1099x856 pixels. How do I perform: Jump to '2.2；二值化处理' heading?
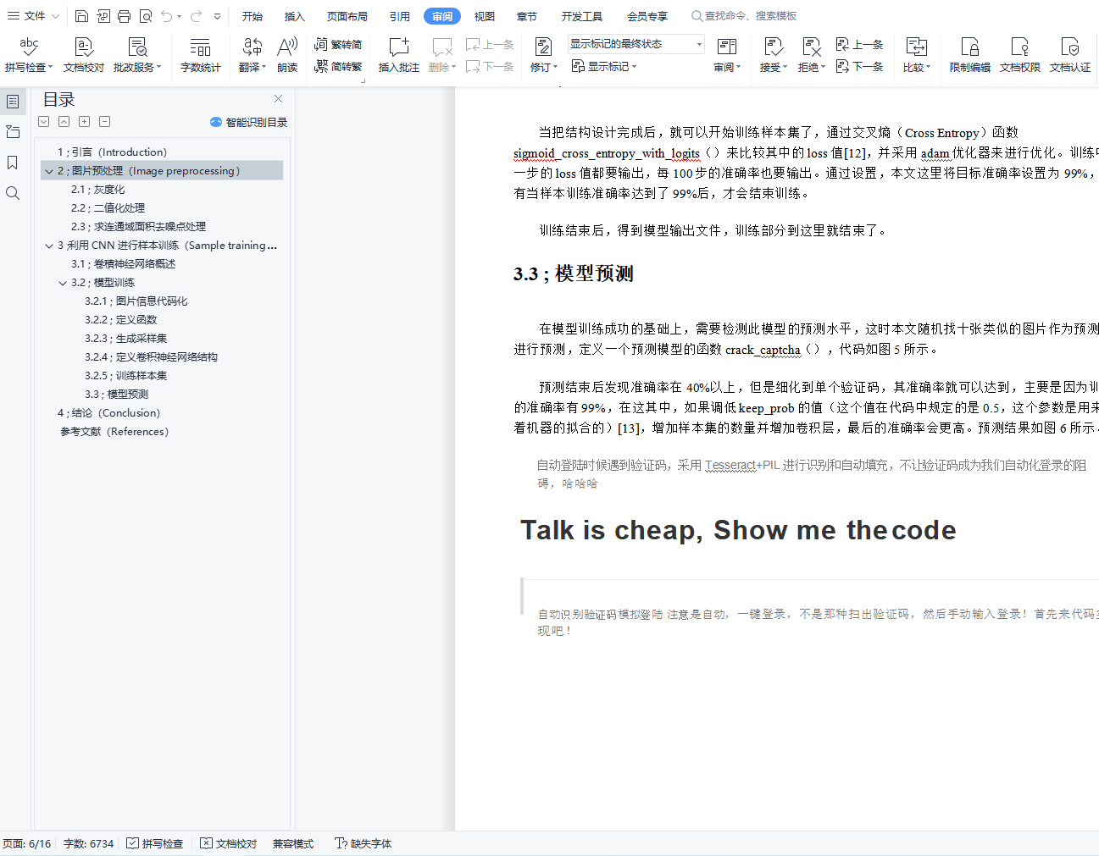pyautogui.click(x=108, y=208)
